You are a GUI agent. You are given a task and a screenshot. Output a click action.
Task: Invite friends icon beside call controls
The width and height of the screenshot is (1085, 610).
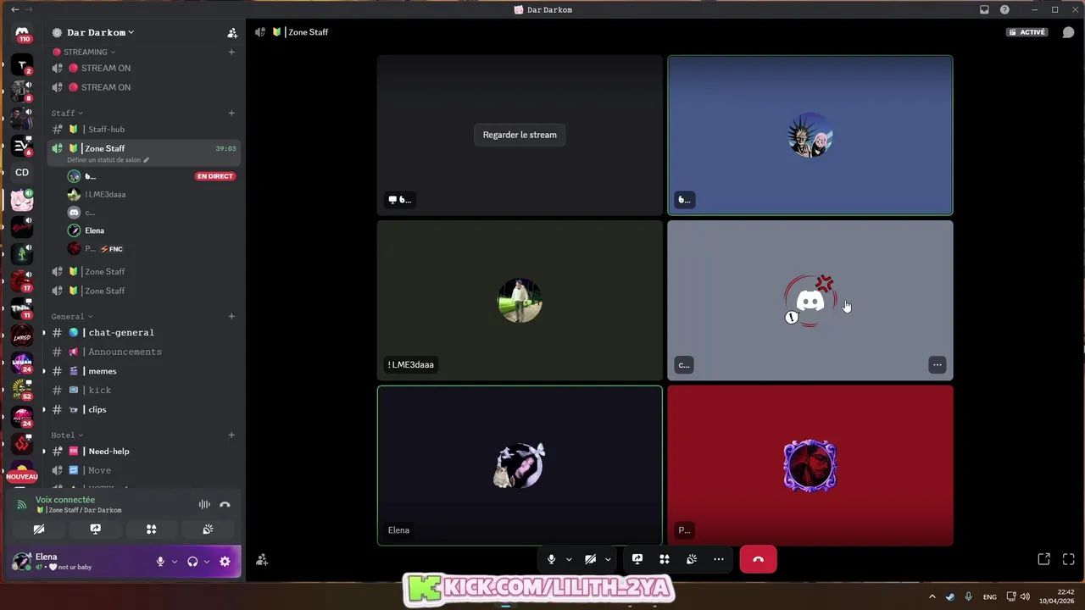click(262, 560)
